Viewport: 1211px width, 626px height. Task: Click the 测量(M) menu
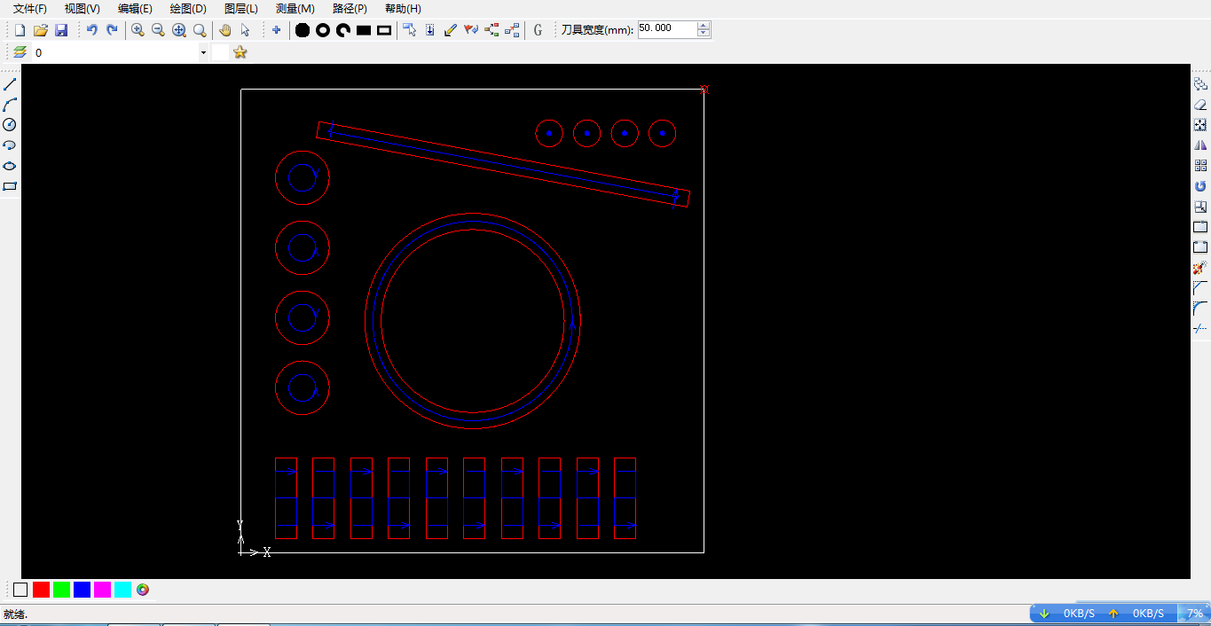pyautogui.click(x=295, y=8)
